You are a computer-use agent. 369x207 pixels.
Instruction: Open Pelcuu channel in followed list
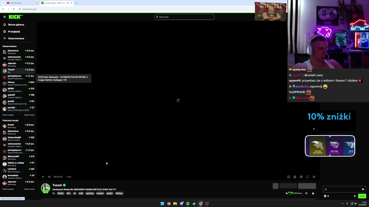coord(18,83)
